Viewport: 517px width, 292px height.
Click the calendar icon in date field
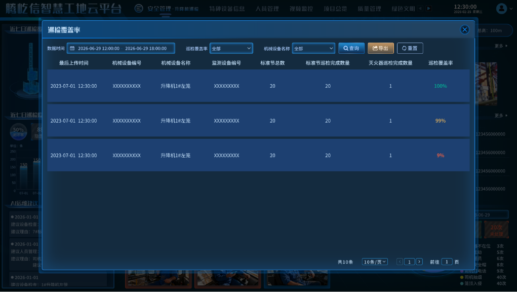tap(72, 49)
